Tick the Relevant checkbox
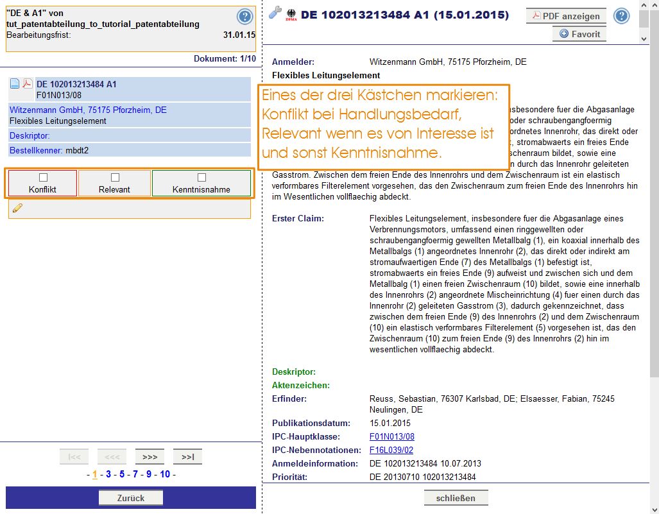The height and width of the screenshot is (514, 659). point(115,177)
